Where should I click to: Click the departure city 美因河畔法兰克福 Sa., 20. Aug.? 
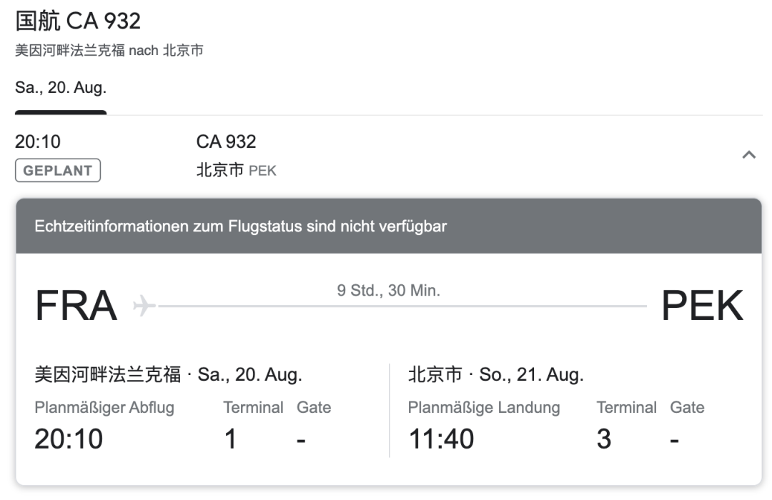pos(168,374)
